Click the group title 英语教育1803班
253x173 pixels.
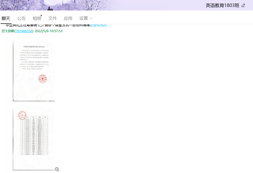point(222,5)
